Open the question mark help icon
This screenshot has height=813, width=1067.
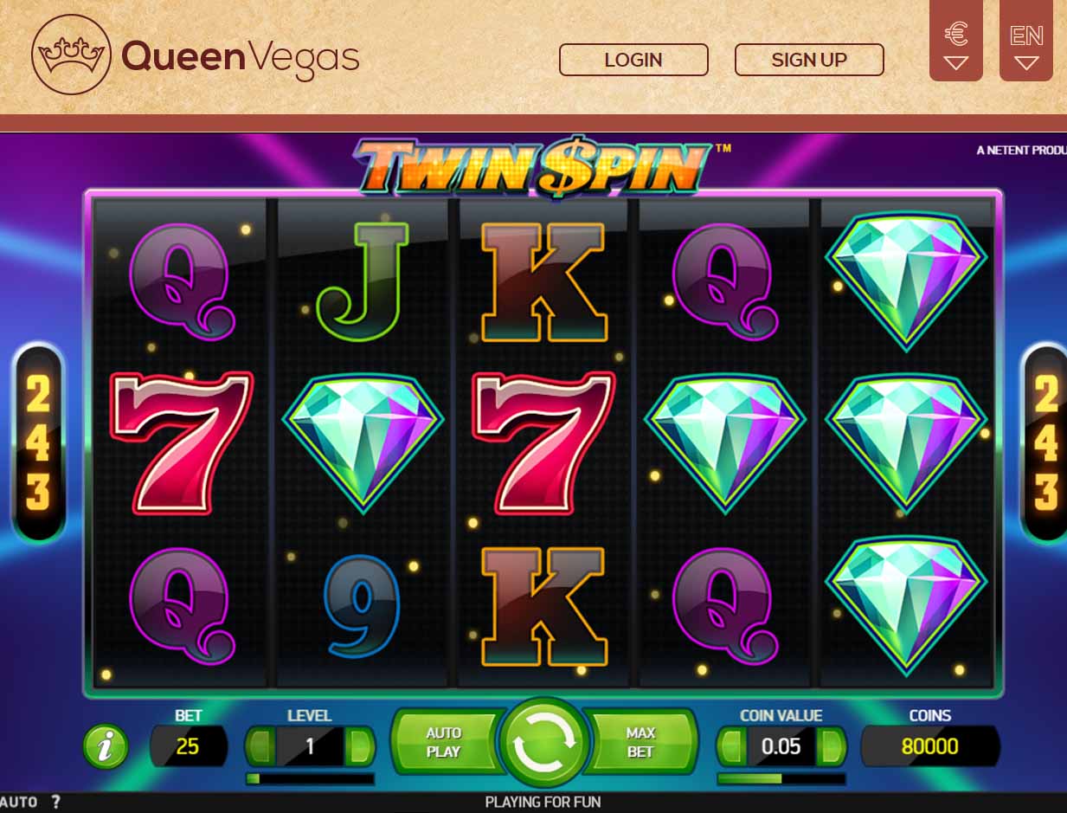click(56, 803)
